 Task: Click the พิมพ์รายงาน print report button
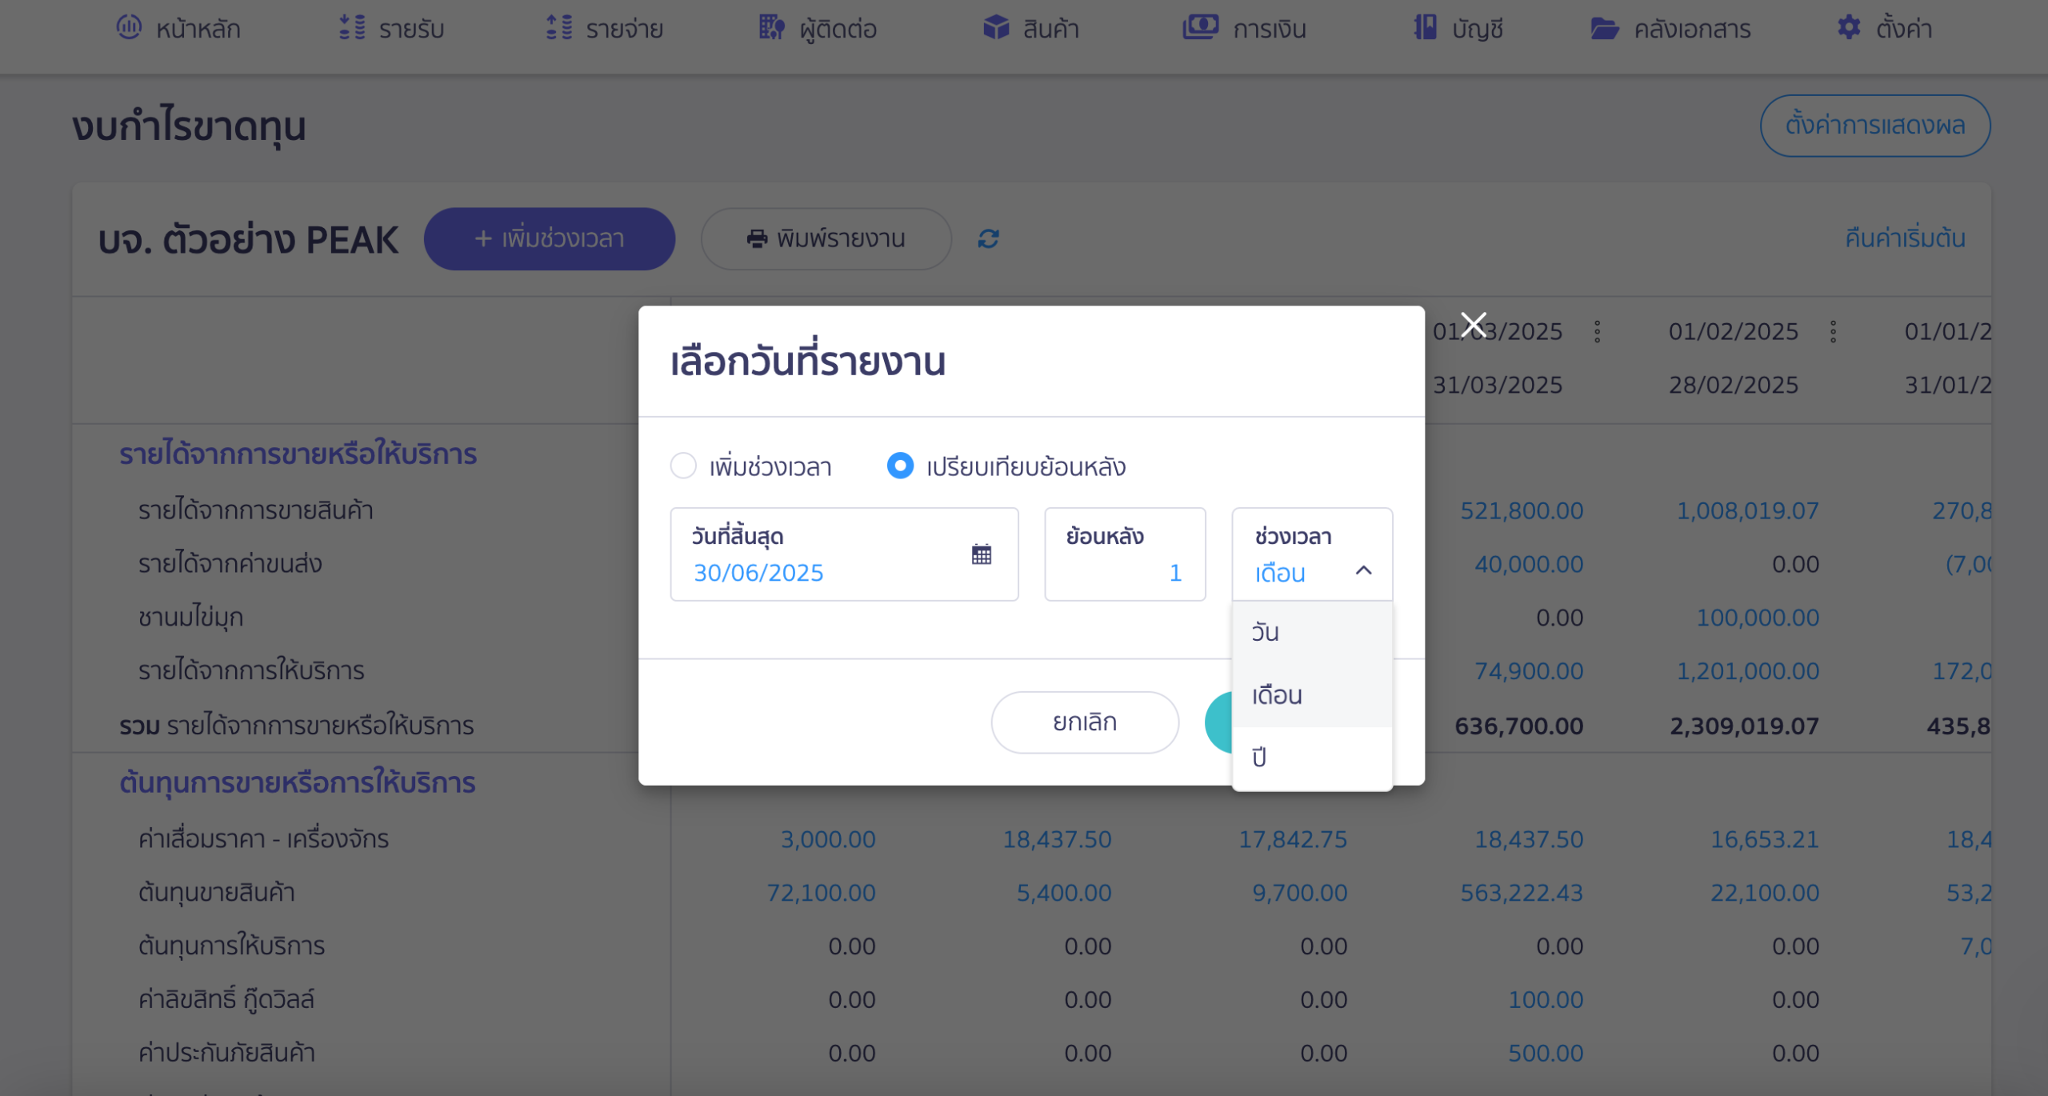[x=826, y=238]
